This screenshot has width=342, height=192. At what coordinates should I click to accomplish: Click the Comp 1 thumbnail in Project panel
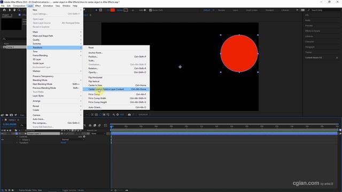(11, 24)
